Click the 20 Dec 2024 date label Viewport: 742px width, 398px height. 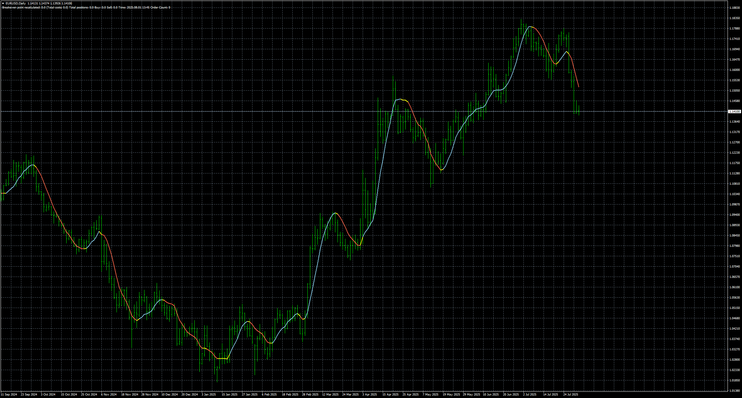190,395
